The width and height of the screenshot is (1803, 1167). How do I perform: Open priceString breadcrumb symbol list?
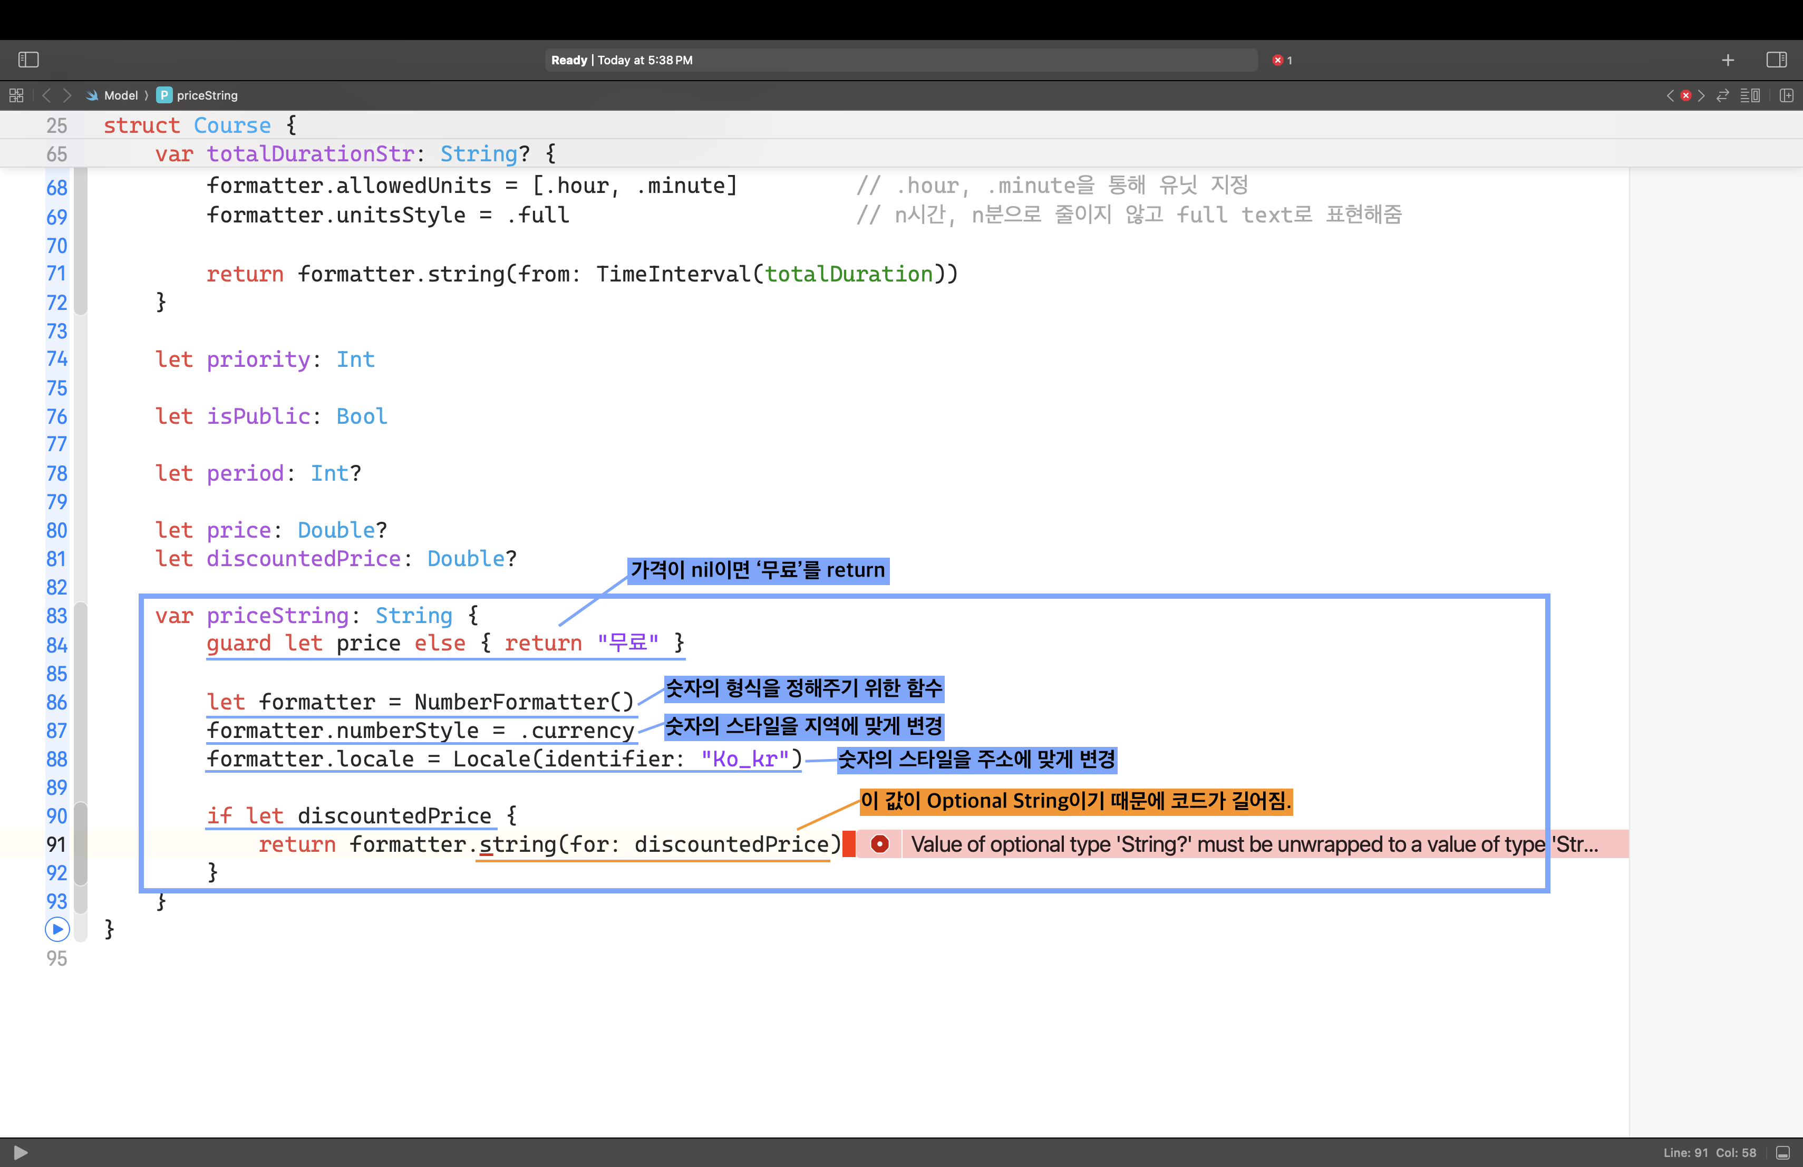tap(206, 95)
